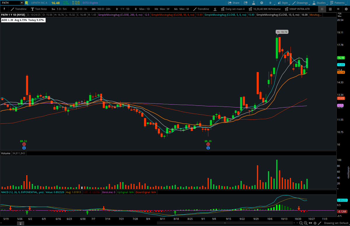The image size is (350, 226).
Task: Select the Max : M monthly timeframe
Action: tap(182, 9)
